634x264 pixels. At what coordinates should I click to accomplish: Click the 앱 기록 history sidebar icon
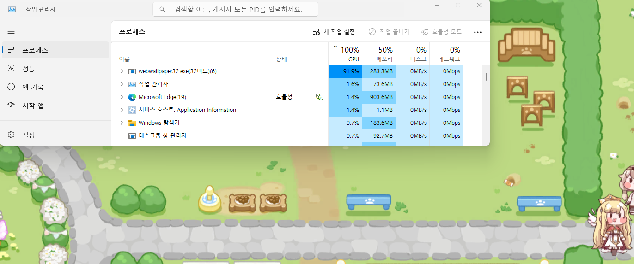pyautogui.click(x=12, y=87)
